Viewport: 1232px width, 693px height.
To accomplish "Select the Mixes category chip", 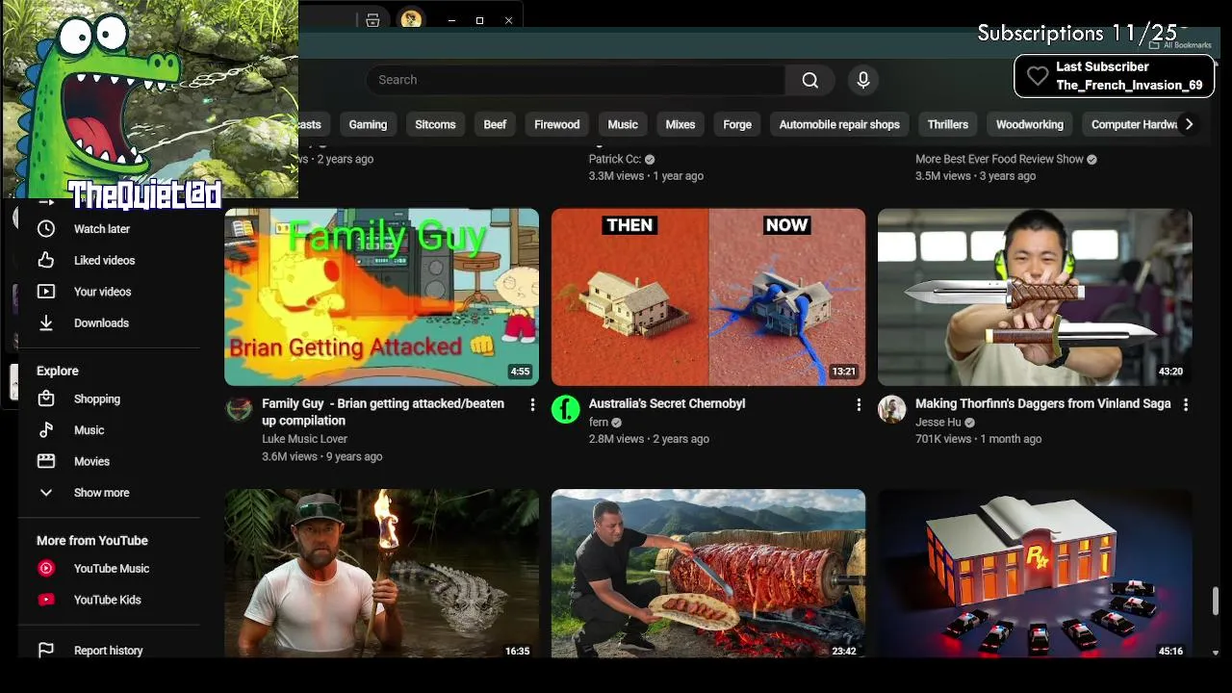I will click(x=680, y=124).
